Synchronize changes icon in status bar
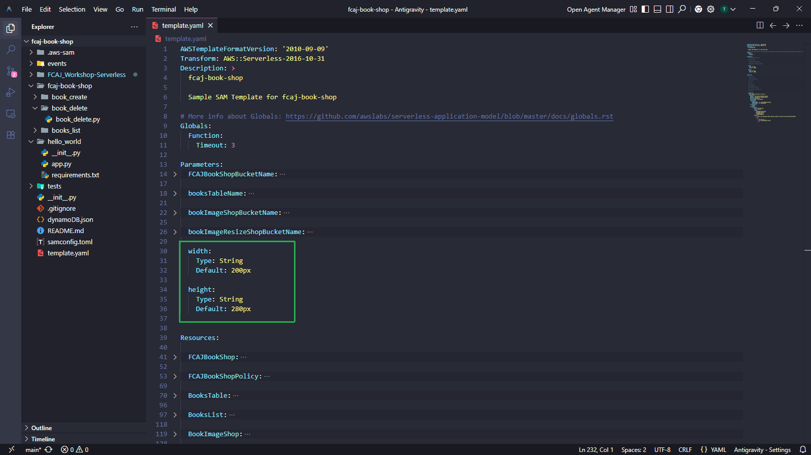The height and width of the screenshot is (455, 811). point(49,450)
